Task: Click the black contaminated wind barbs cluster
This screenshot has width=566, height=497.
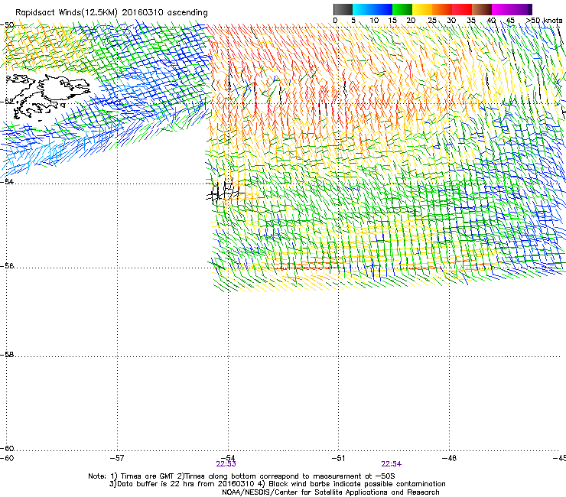Action: [226, 191]
